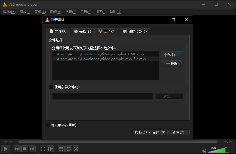
Task: Switch to 捕获设备(D) tab
Action: pos(135,32)
